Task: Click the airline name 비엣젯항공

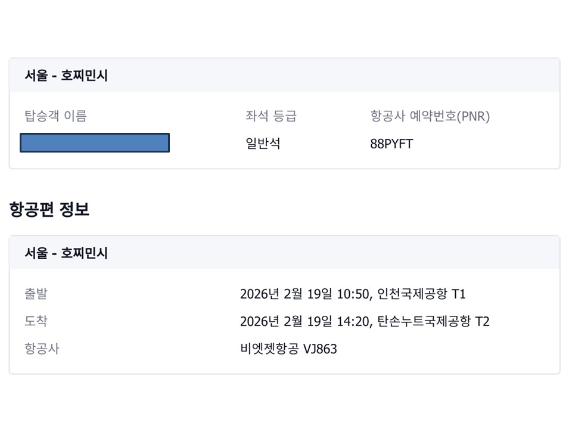Action: coord(269,349)
